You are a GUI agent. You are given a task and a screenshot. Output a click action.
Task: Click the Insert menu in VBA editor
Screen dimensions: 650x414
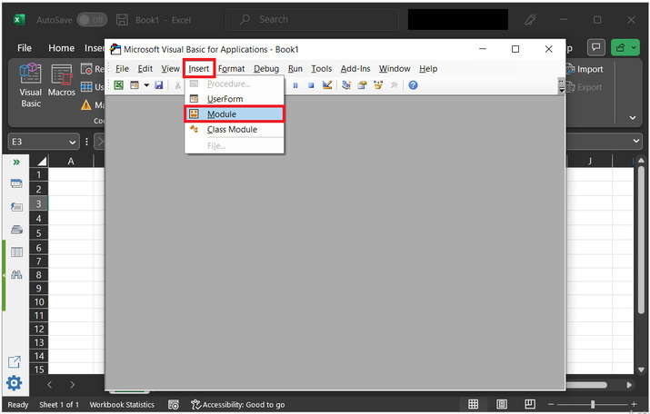pos(198,69)
